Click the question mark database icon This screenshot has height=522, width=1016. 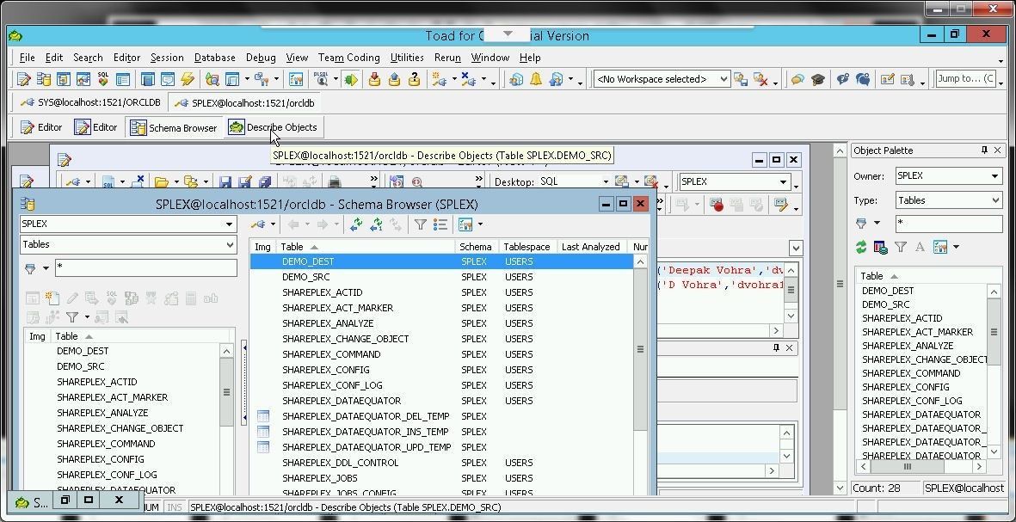click(x=415, y=79)
